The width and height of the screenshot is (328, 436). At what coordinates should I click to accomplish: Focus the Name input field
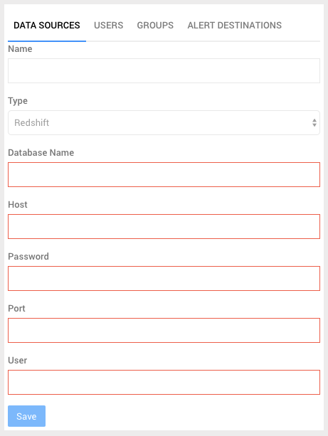pyautogui.click(x=164, y=70)
